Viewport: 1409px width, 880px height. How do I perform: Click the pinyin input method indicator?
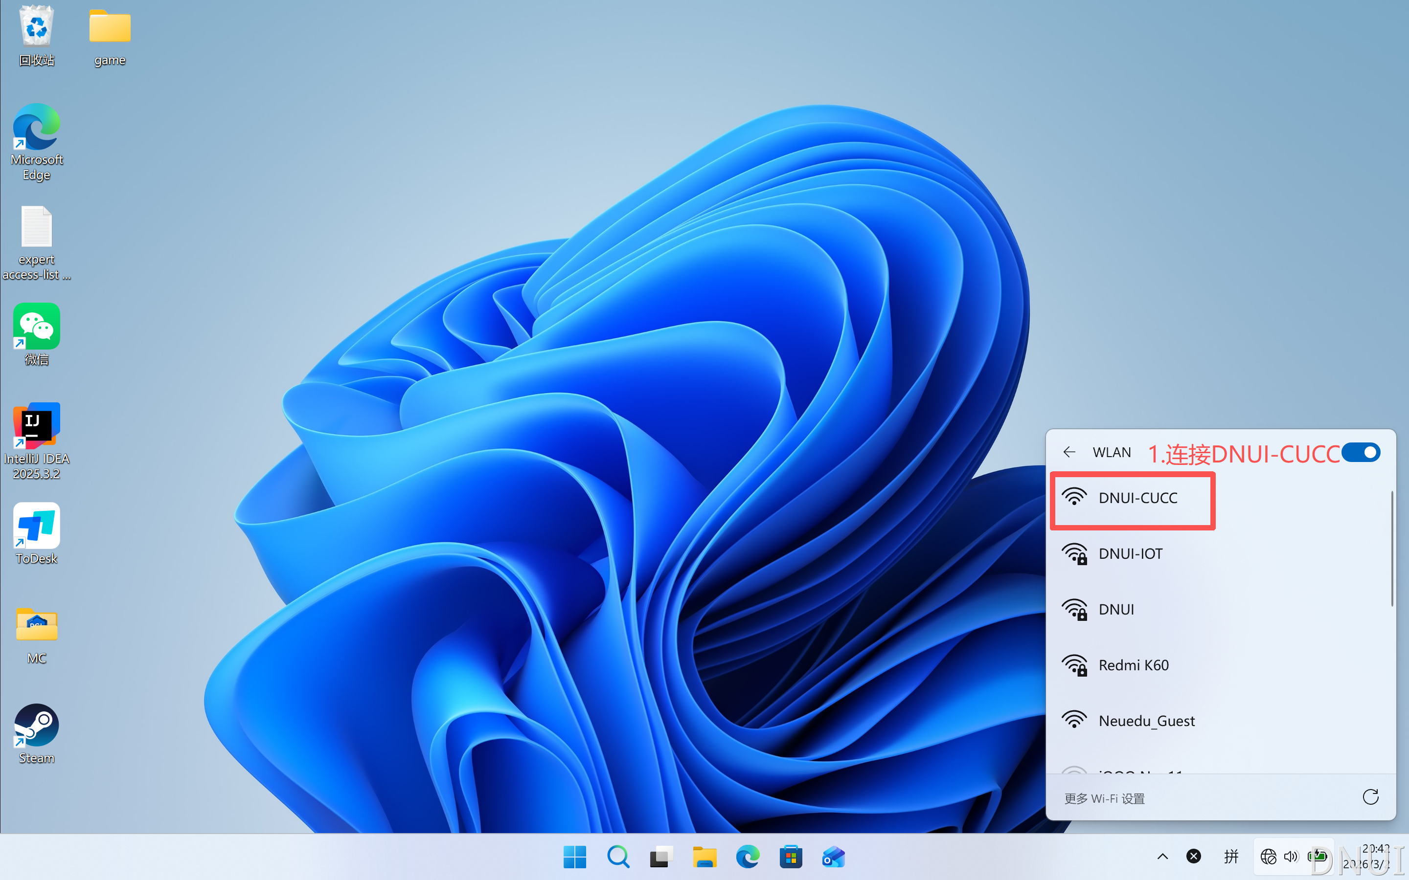tap(1231, 856)
